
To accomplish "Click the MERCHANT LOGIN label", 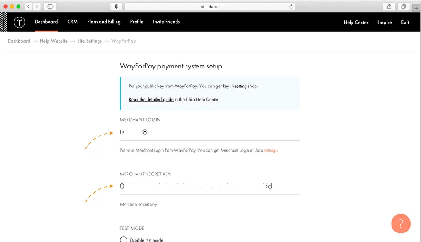I will pos(140,120).
